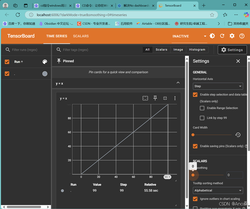
Task: Toggle TensorBoard dark mode icon
Action: tap(212, 36)
